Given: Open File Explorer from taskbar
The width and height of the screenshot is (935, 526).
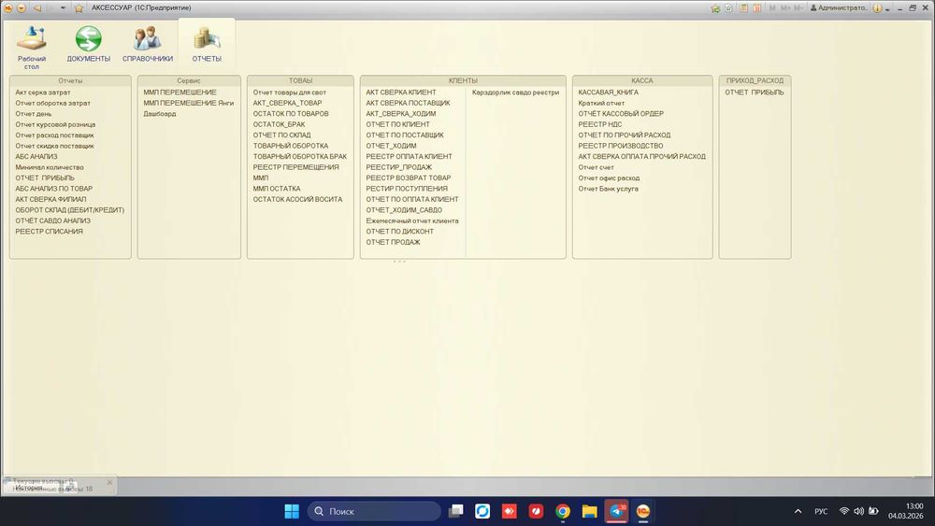Looking at the screenshot, I should pyautogui.click(x=589, y=511).
